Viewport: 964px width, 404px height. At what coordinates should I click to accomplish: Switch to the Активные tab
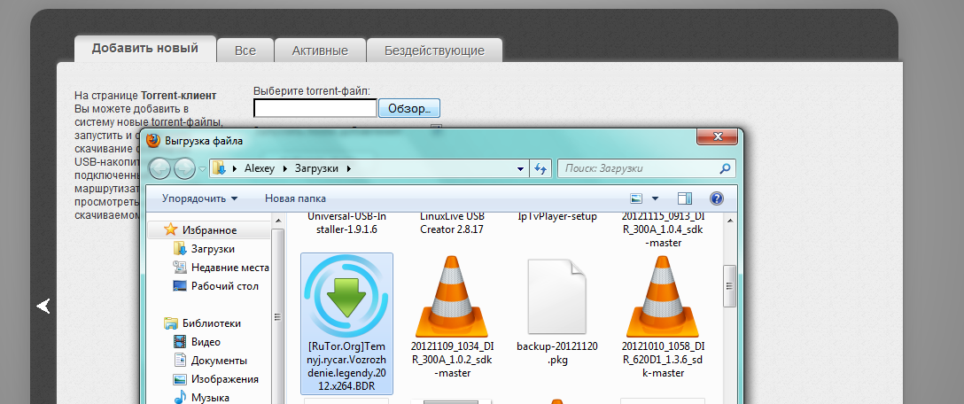tap(320, 50)
